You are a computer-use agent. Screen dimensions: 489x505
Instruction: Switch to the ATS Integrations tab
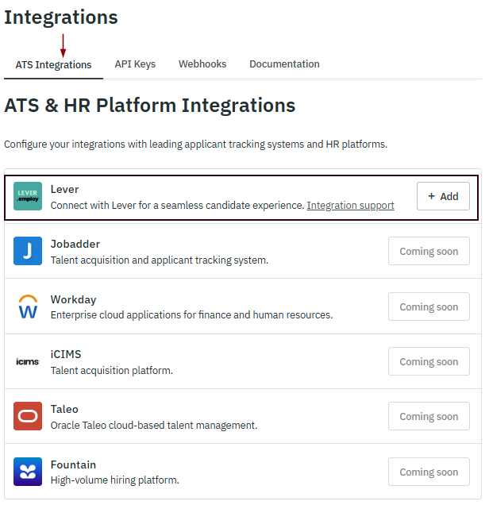(x=53, y=65)
